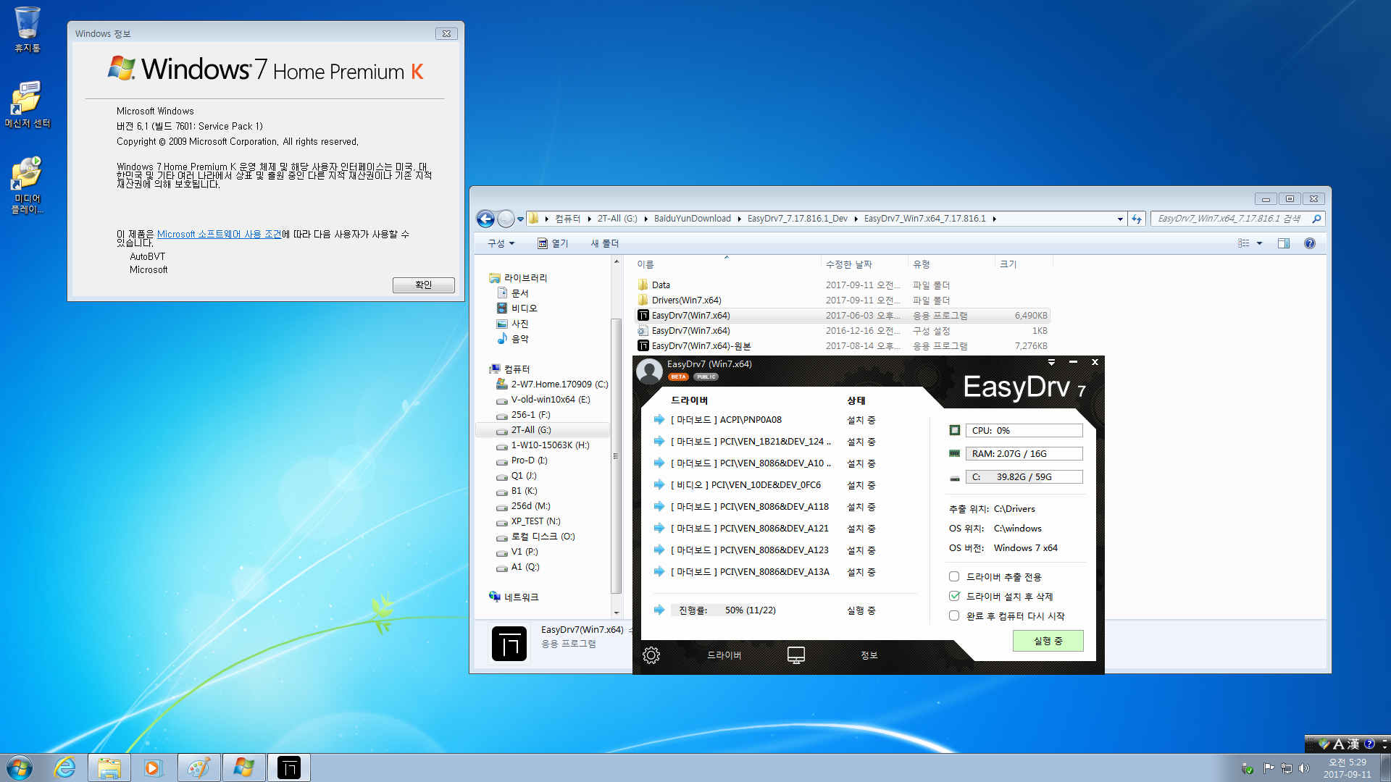Open '구성' menu in Explorer toolbar
The width and height of the screenshot is (1391, 782).
coord(501,243)
